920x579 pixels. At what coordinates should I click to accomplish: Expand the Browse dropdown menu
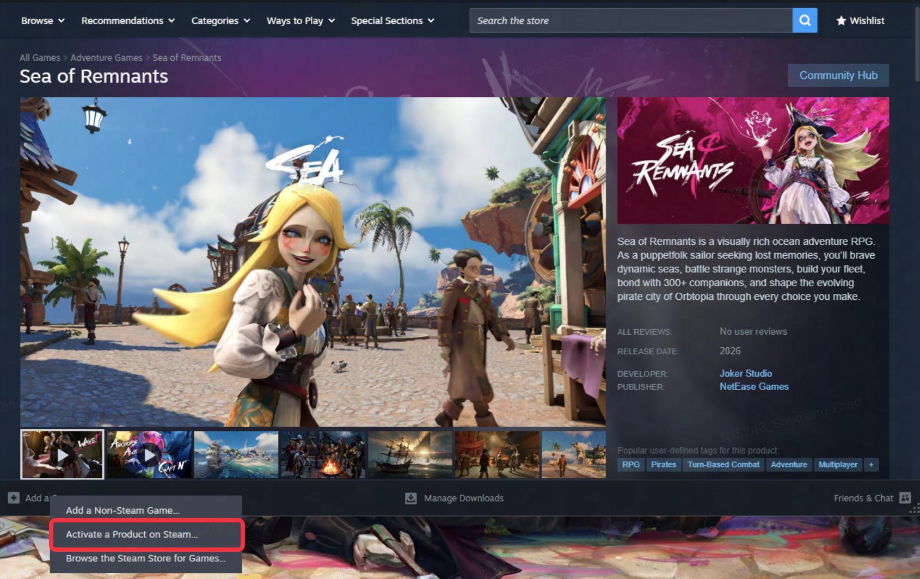43,21
